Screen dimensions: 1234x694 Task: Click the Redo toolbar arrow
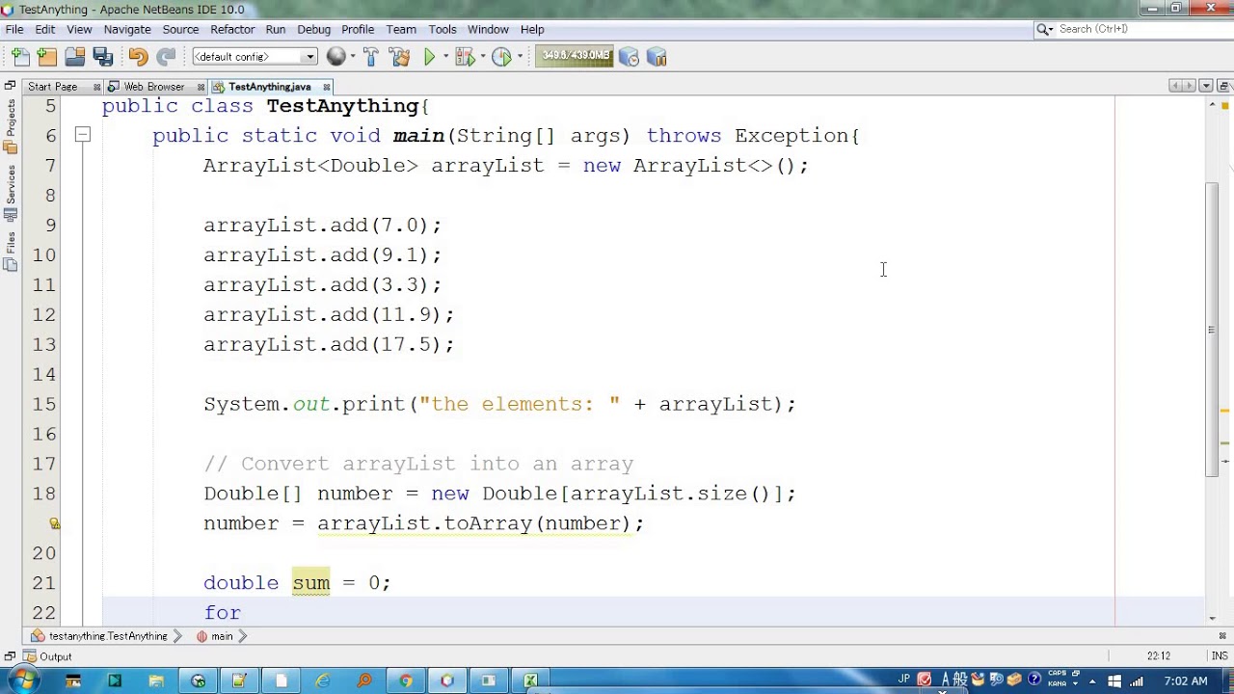166,57
